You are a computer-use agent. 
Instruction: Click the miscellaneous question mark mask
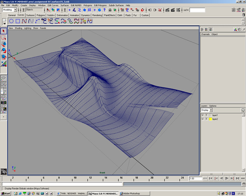[x=105, y=10]
